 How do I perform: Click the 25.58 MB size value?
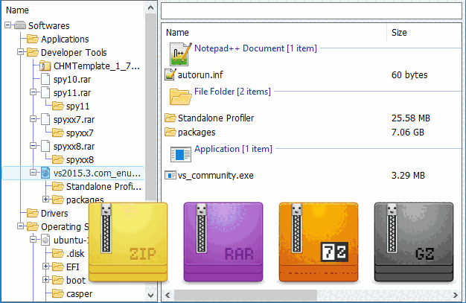coord(411,118)
